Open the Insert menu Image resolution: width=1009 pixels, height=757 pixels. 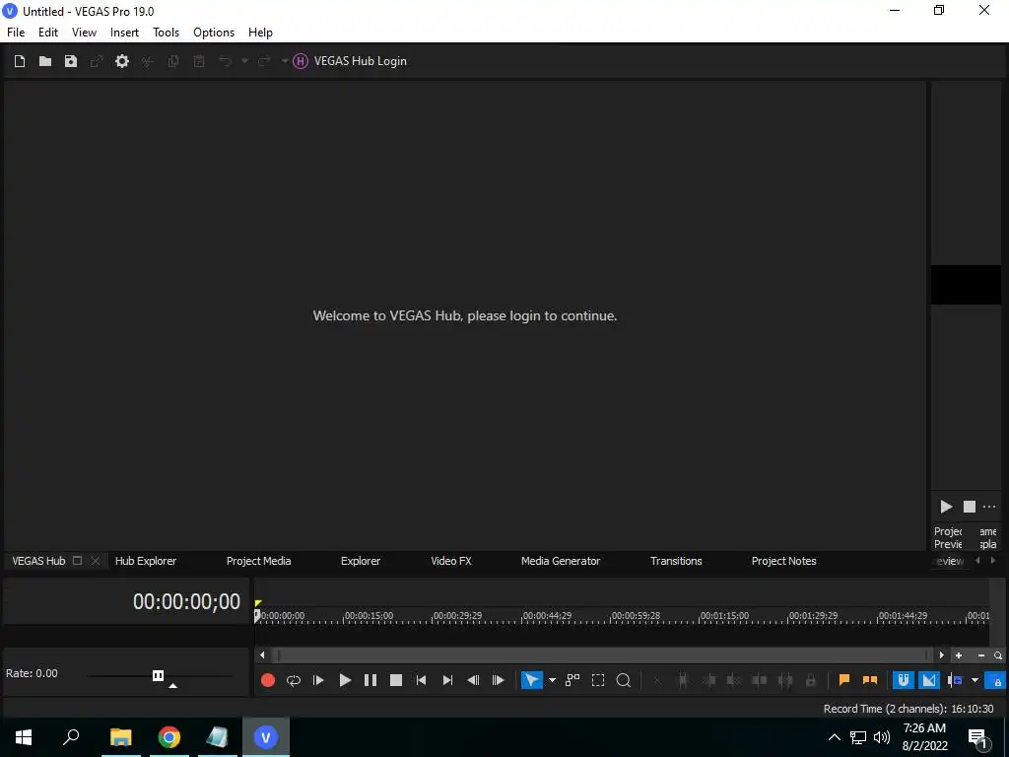coord(124,33)
